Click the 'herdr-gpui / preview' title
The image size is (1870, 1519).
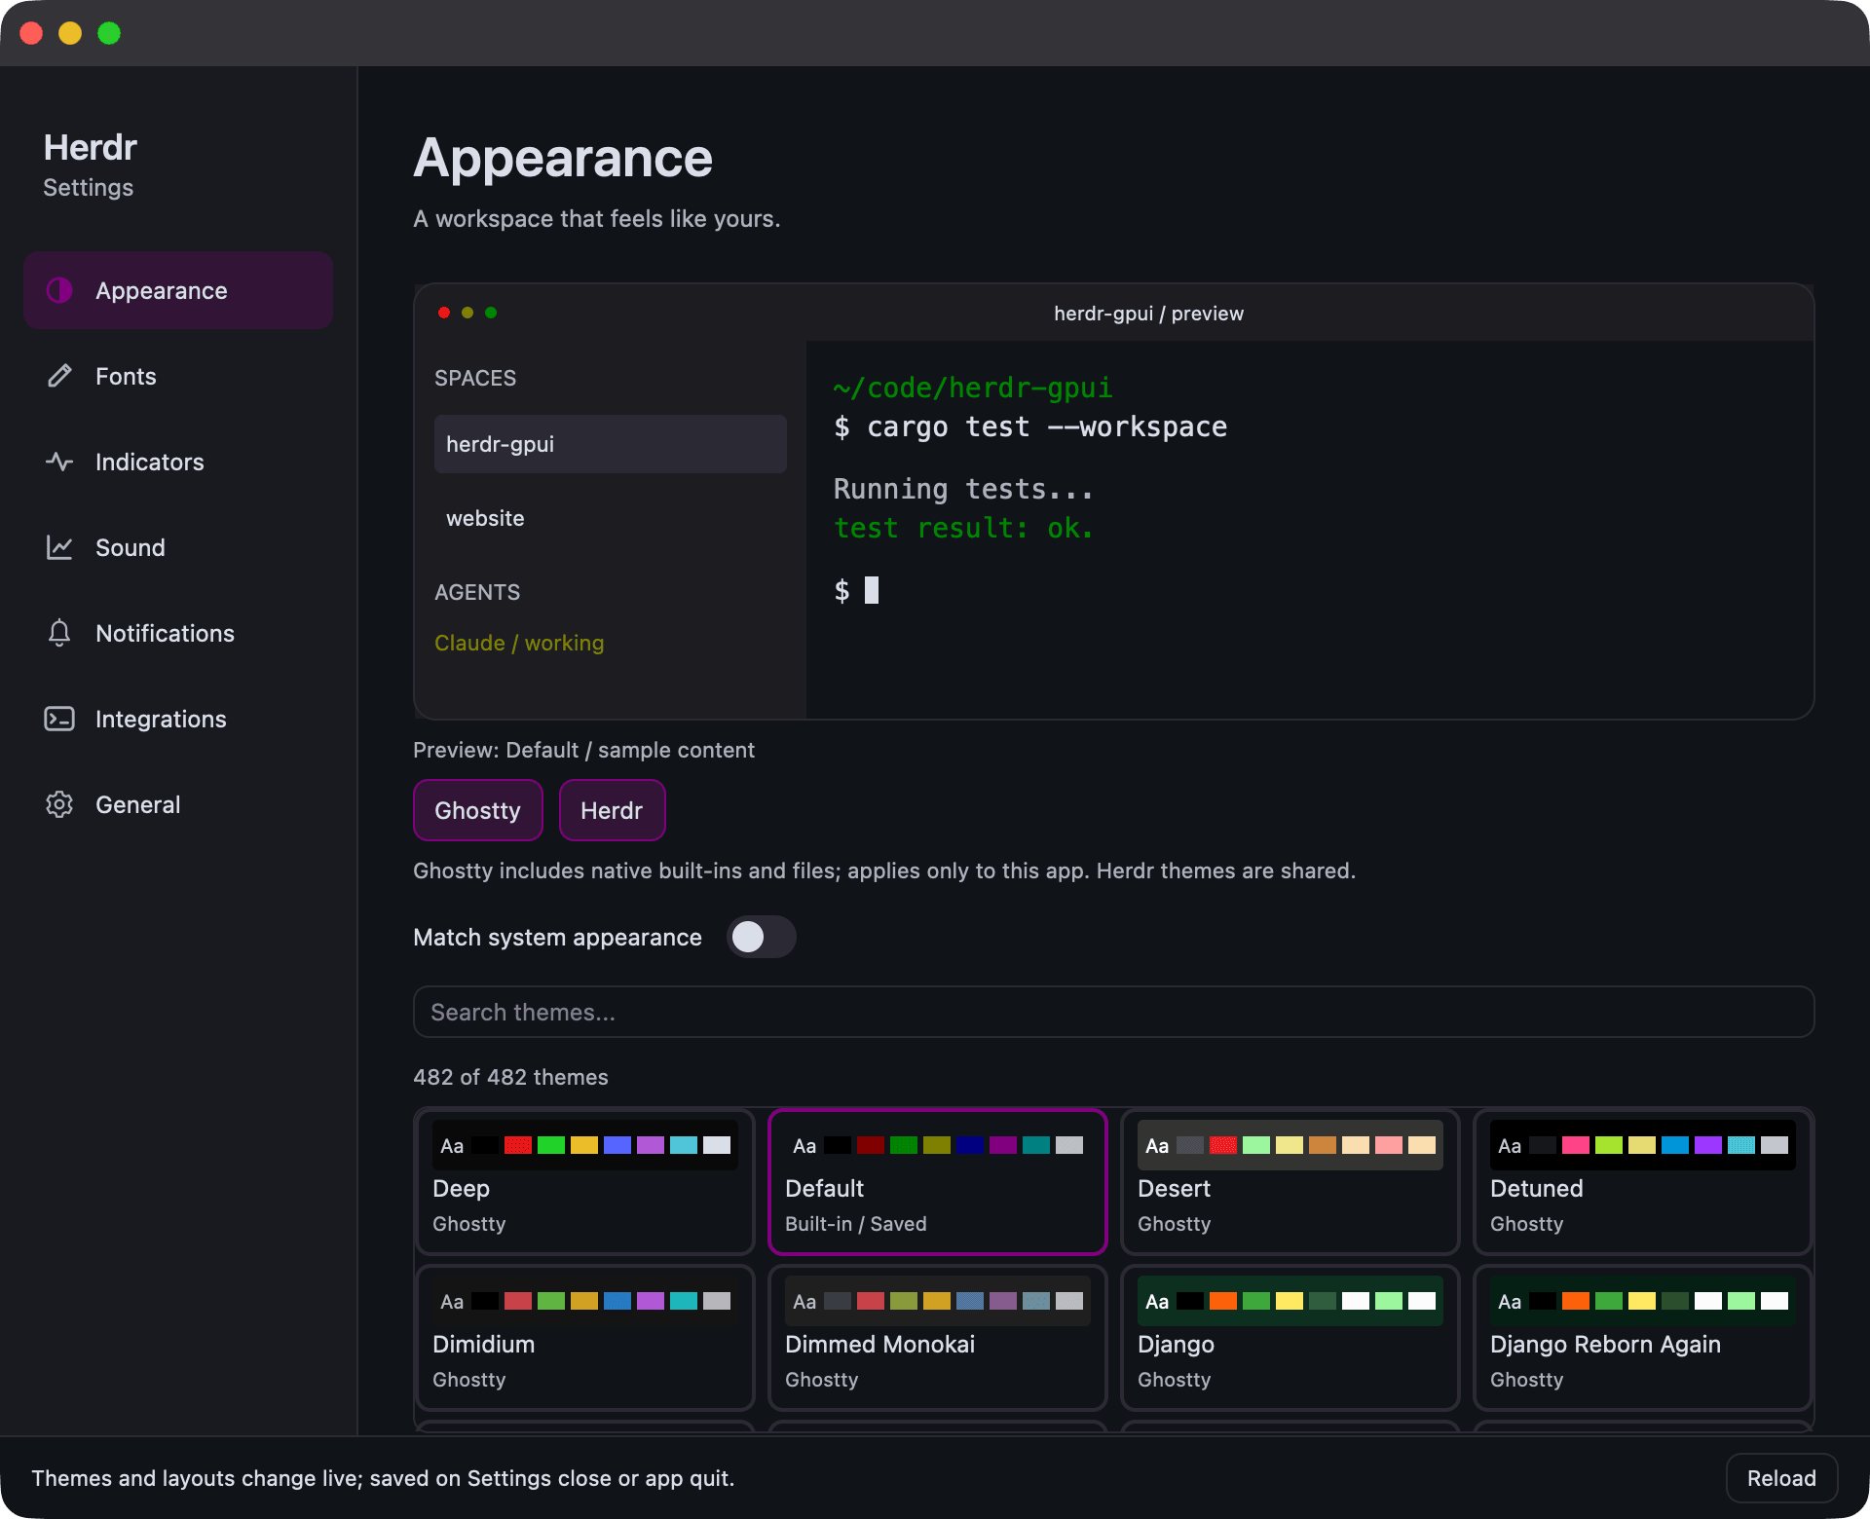pos(1149,314)
